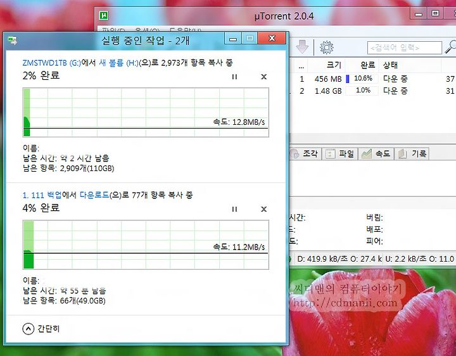The width and height of the screenshot is (456, 356).
Task: Select the 1.48 GB torrent row
Action: click(x=373, y=91)
